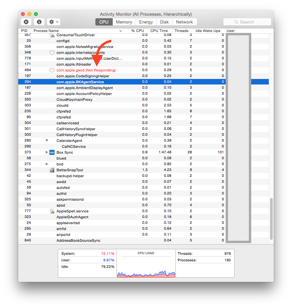
Task: Sort by the Process Name column header
Action: click(x=78, y=31)
